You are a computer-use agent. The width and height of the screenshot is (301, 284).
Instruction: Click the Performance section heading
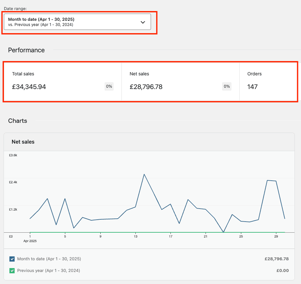(x=26, y=50)
